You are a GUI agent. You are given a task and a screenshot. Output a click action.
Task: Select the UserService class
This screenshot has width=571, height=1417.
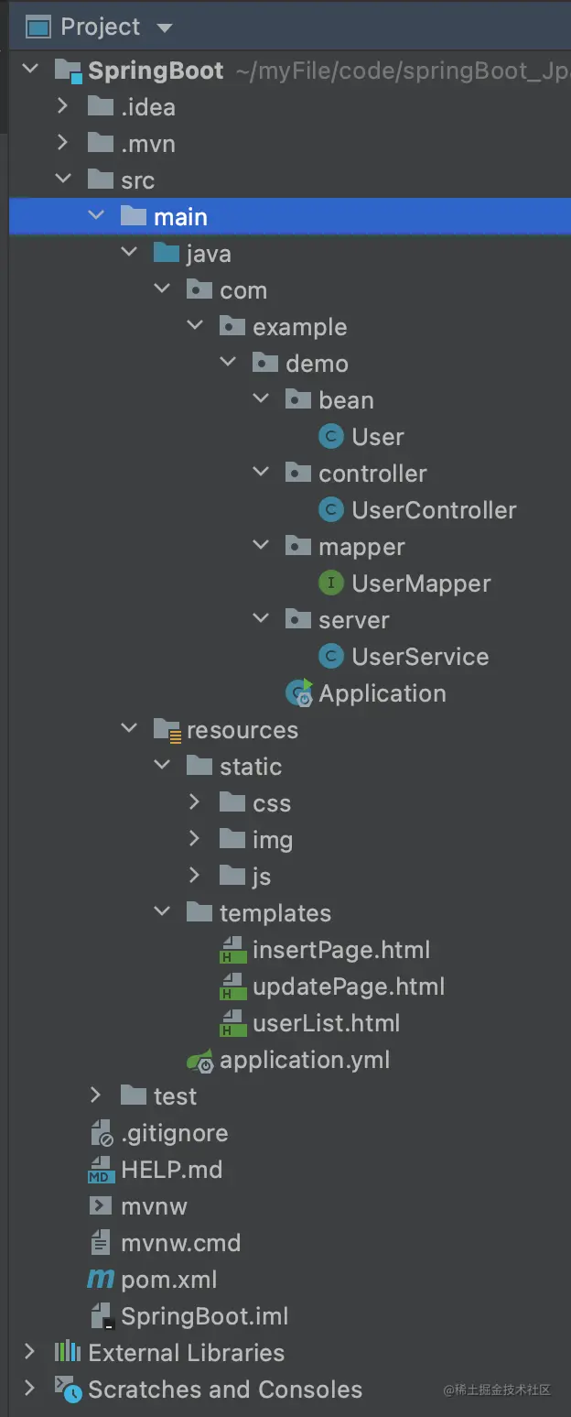(420, 657)
